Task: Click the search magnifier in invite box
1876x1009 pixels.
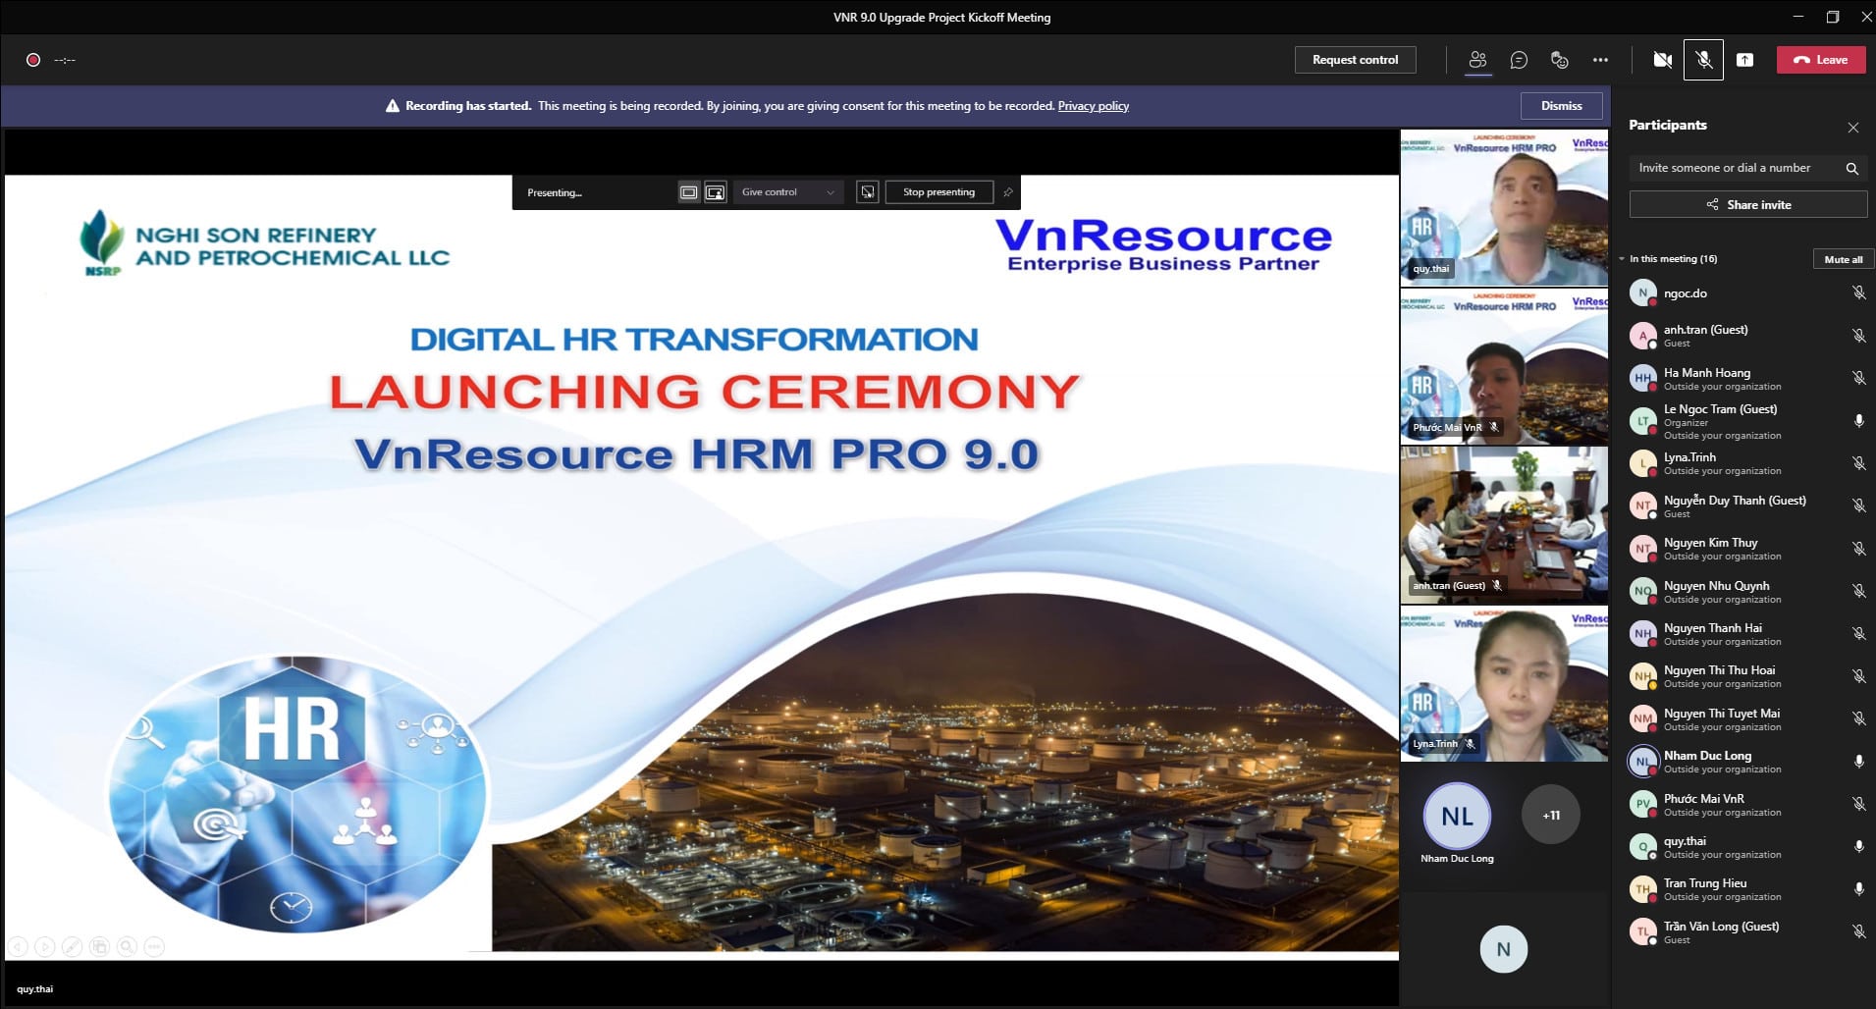Action: click(1851, 168)
